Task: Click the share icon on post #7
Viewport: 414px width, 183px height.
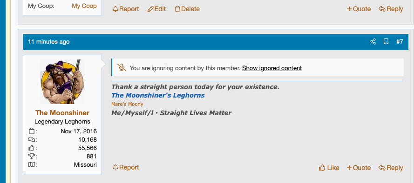Action: [373, 42]
